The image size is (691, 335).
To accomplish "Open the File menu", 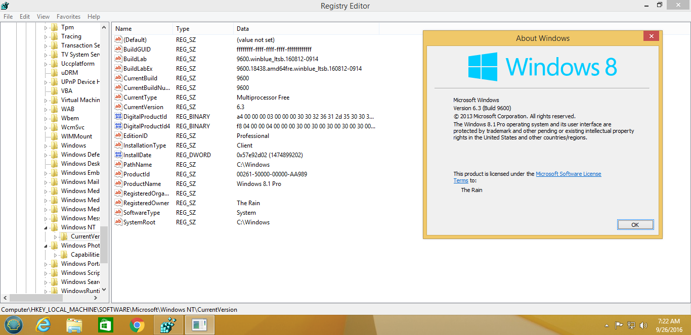I will [x=8, y=17].
